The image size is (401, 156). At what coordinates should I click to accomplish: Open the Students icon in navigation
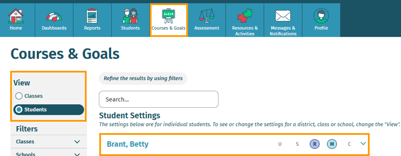tap(130, 16)
